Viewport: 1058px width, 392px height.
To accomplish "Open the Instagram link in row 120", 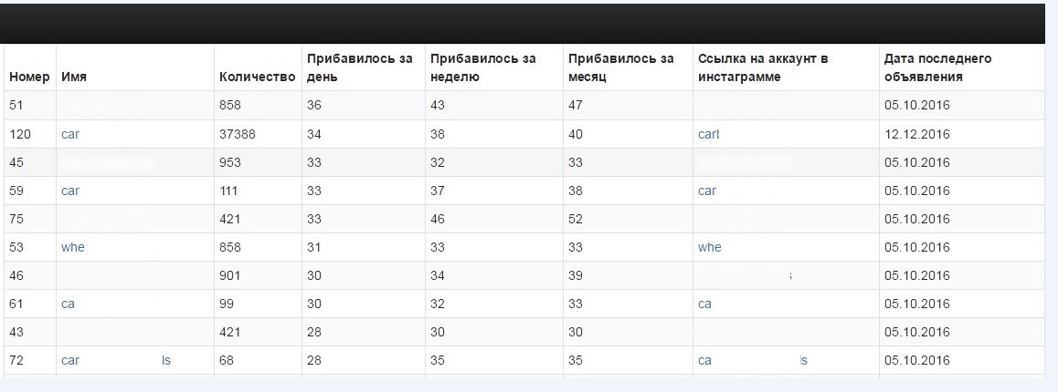I will pos(709,134).
